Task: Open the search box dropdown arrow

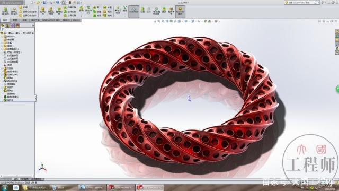Action: (x=319, y=3)
